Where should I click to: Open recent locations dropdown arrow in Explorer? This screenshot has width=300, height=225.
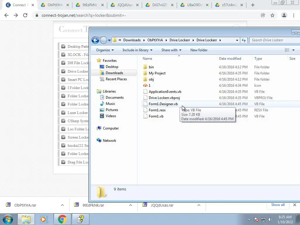(x=109, y=40)
